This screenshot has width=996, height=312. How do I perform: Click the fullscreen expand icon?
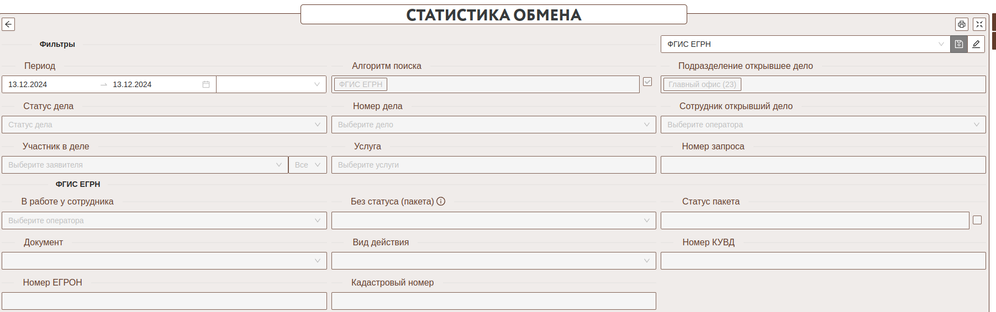[979, 24]
